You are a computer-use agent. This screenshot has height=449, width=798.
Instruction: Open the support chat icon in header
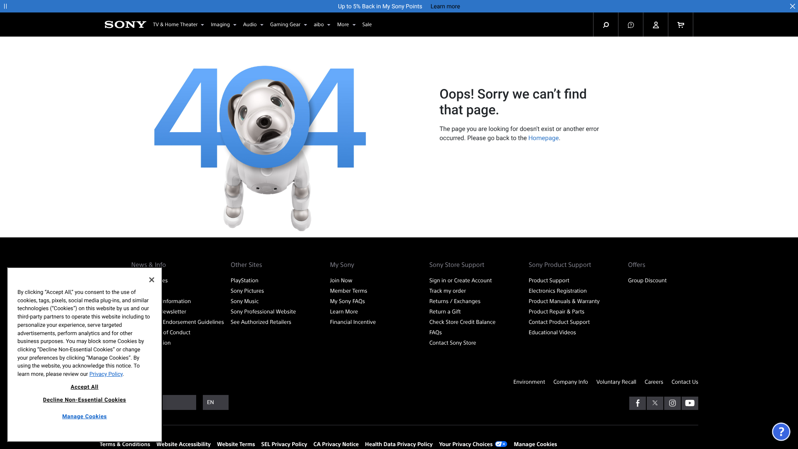[631, 25]
